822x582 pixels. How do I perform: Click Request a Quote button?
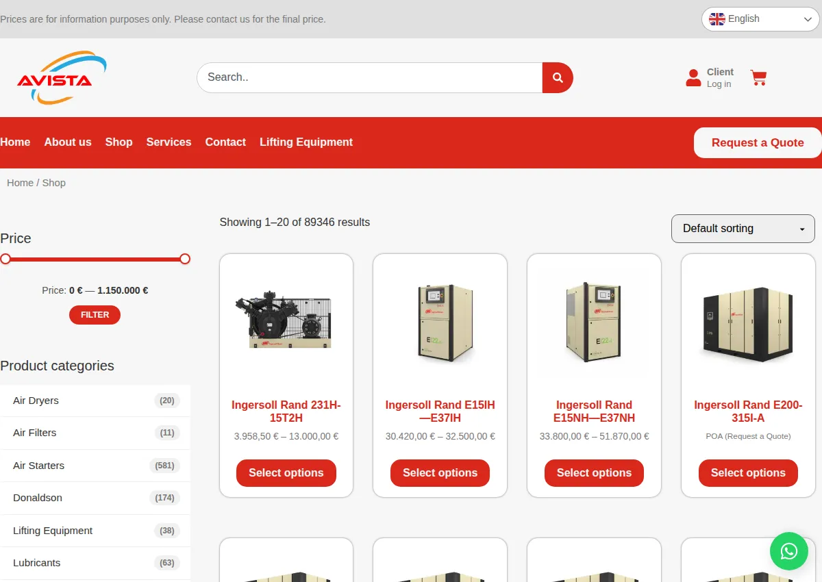(x=758, y=142)
